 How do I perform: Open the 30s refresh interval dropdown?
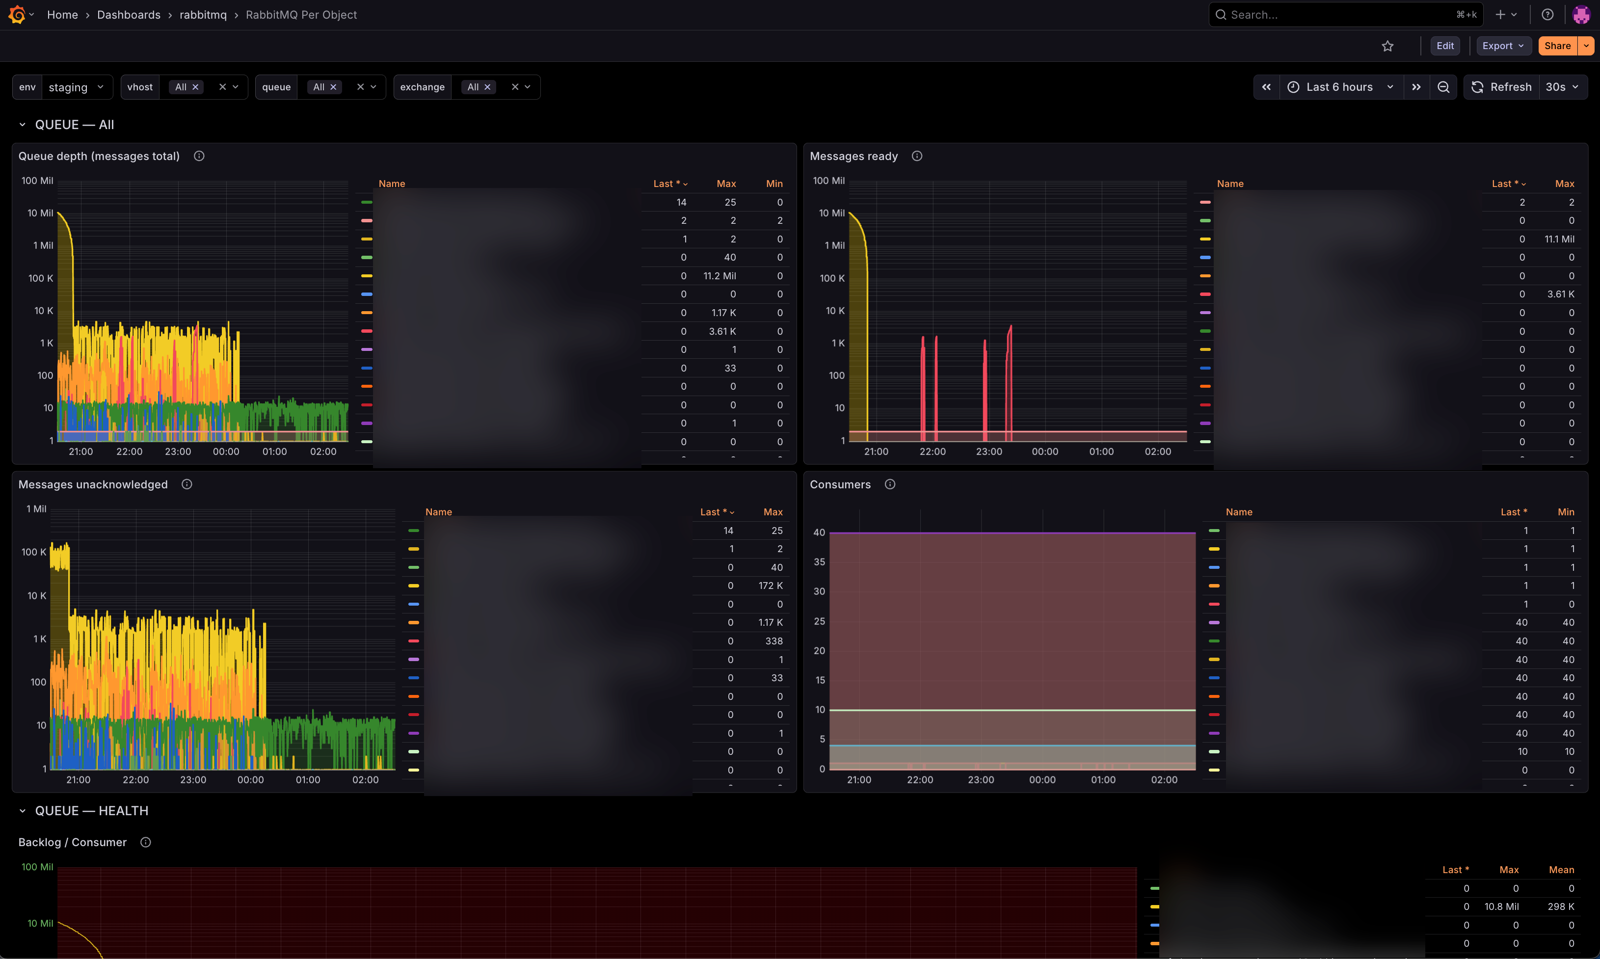(x=1563, y=87)
